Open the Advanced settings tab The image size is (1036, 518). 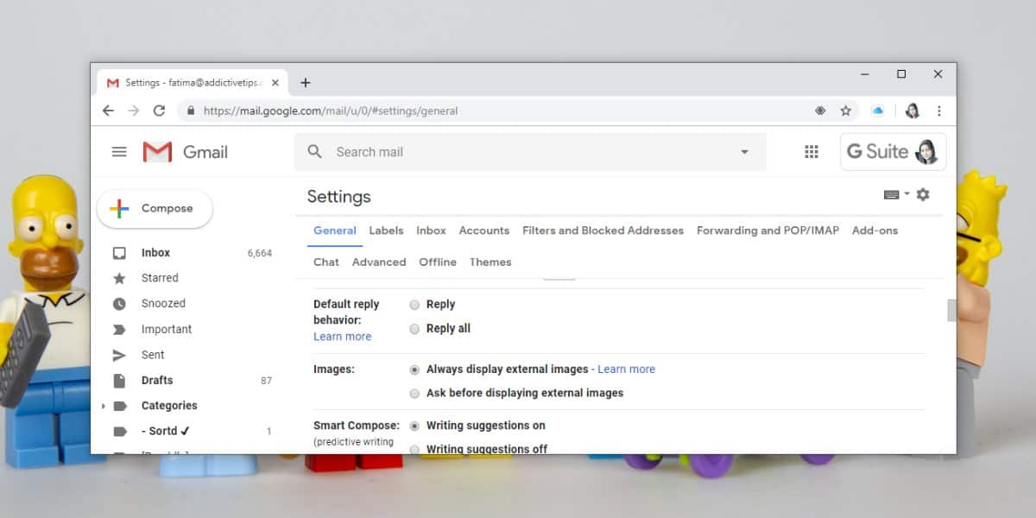(x=379, y=262)
